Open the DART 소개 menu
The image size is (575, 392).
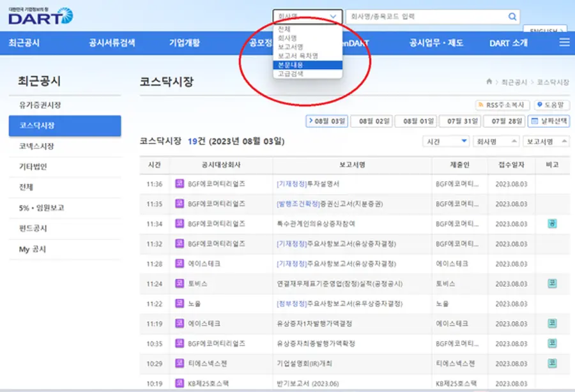coord(509,43)
